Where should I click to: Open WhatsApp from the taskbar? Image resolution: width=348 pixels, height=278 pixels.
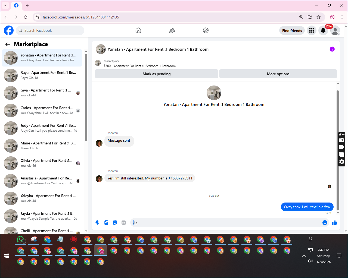[21, 239]
